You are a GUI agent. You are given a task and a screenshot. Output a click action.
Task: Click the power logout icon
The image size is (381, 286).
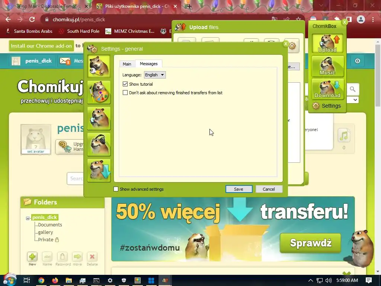[358, 61]
